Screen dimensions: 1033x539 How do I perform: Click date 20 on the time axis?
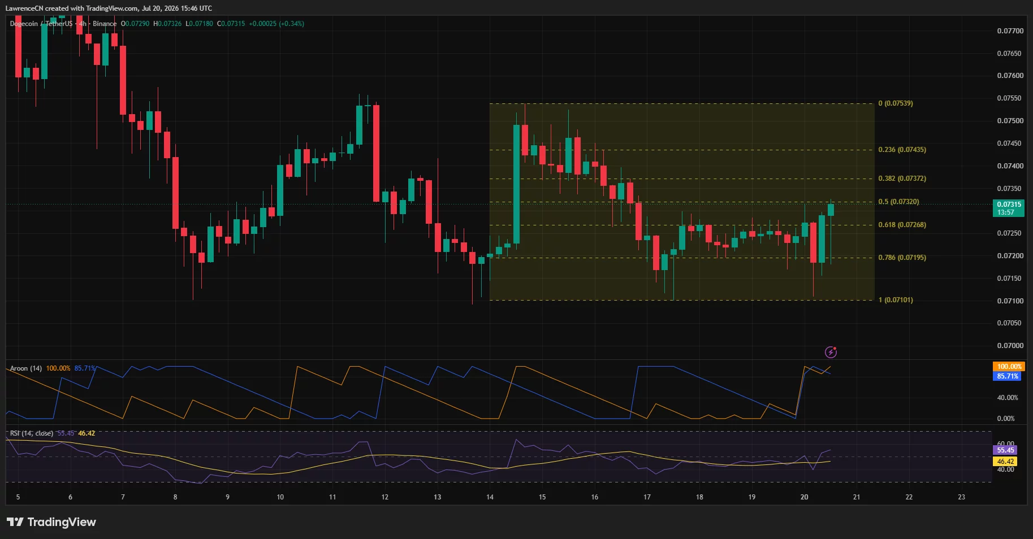(x=804, y=497)
